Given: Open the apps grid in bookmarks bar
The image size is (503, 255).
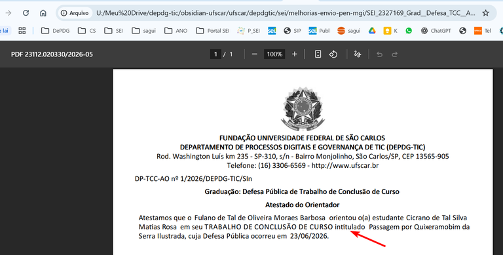Looking at the screenshot, I should [22, 31].
